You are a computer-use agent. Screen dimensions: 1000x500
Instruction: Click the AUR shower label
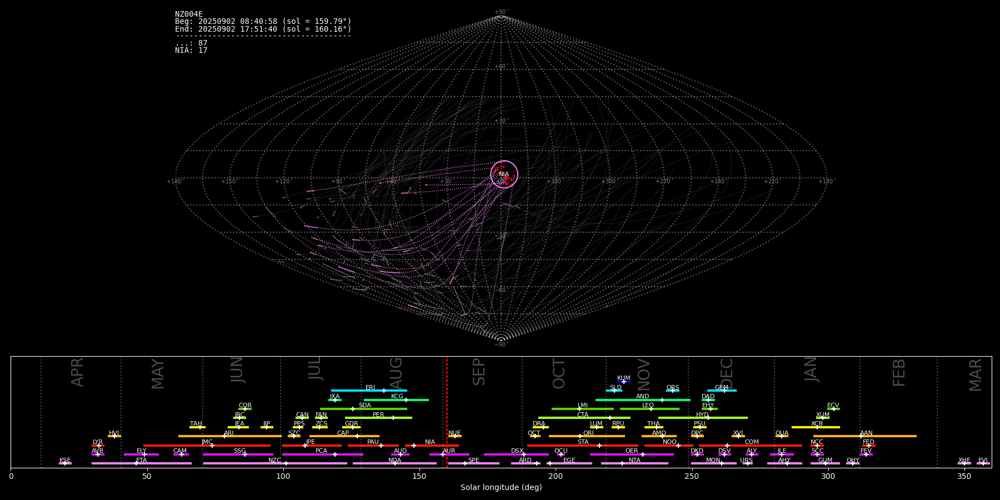tap(449, 451)
